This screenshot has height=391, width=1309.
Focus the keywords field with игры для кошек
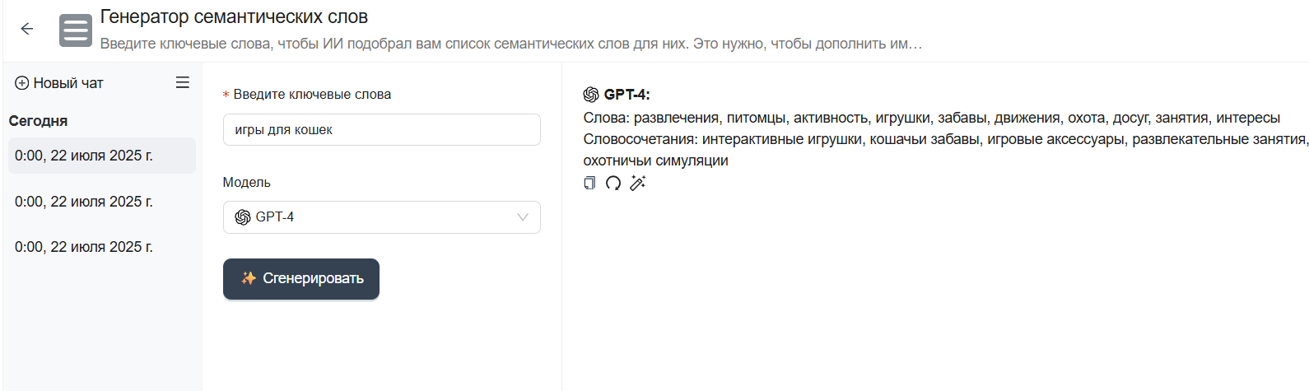pyautogui.click(x=381, y=130)
